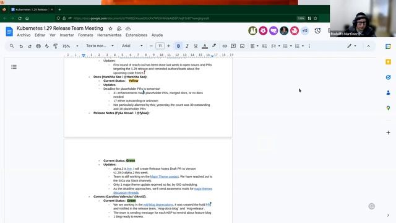Open the Insertar menu
This screenshot has height=223, width=396.
pyautogui.click(x=67, y=35)
